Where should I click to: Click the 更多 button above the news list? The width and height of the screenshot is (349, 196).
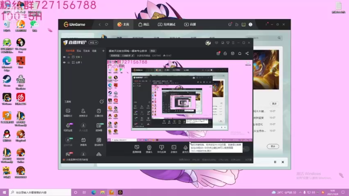tap(274, 104)
